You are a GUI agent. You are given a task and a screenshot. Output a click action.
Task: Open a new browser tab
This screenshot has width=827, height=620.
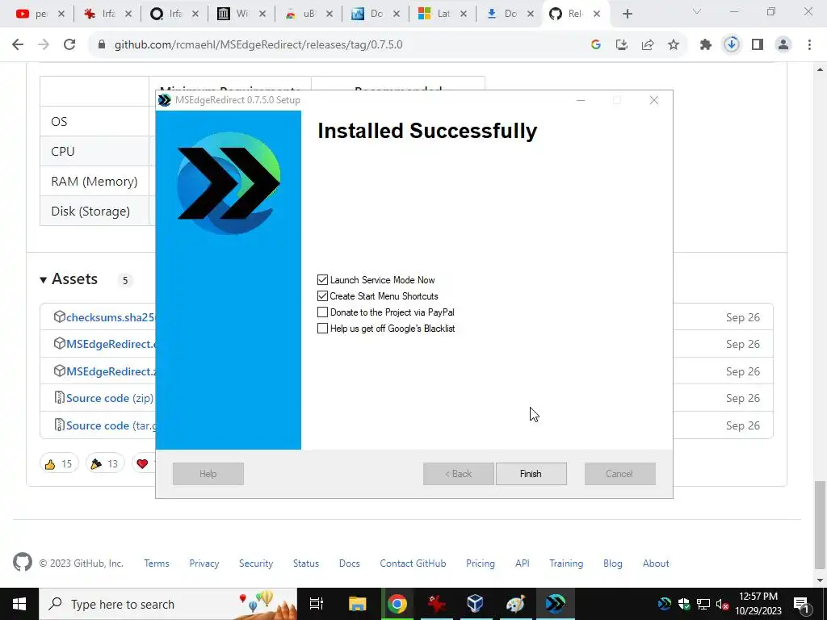627,14
